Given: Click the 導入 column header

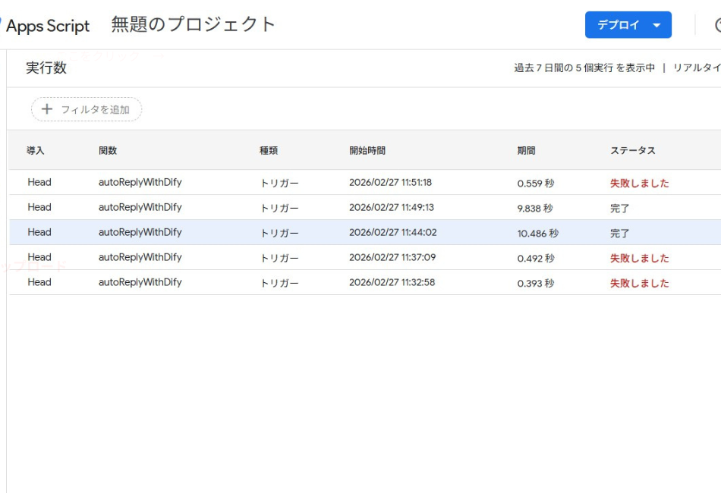Looking at the screenshot, I should (x=36, y=151).
